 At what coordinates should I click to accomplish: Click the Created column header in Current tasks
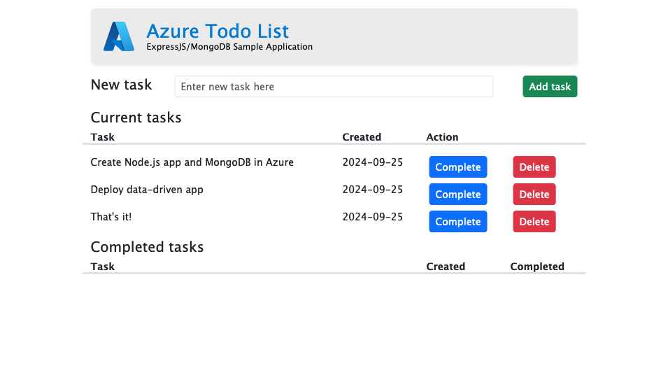pos(362,137)
